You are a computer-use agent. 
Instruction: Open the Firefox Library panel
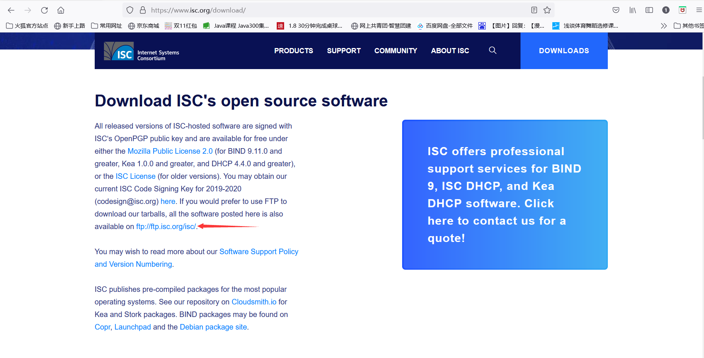pos(632,10)
